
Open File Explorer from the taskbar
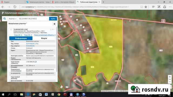click(x=22, y=95)
